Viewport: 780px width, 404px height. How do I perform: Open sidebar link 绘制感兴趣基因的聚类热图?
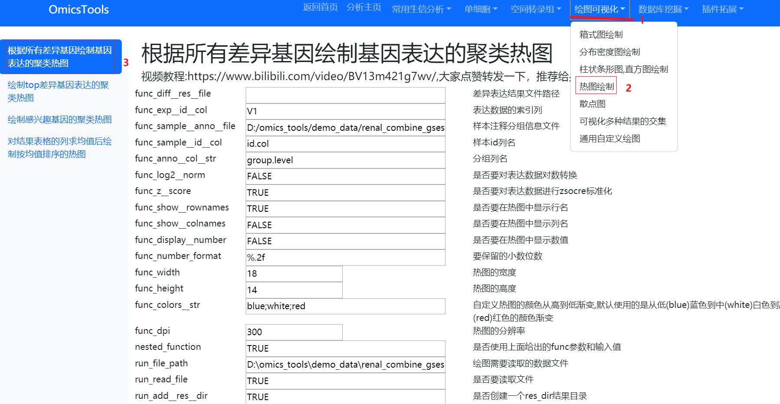[x=61, y=120]
